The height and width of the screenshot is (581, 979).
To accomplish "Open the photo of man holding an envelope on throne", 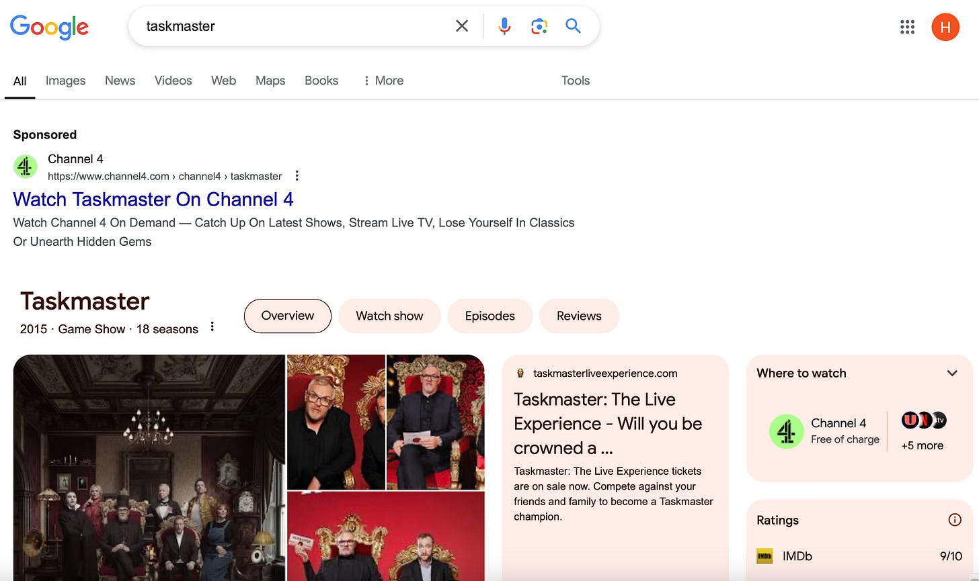I will click(x=436, y=422).
